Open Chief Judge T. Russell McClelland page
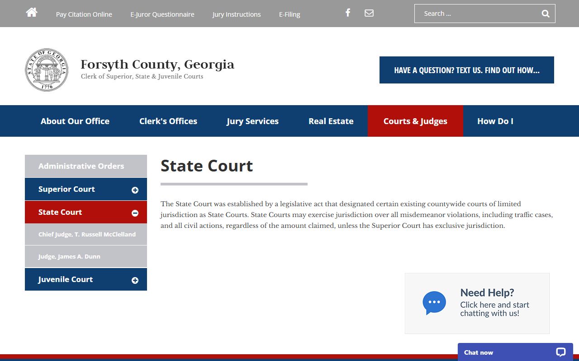Screen dimensions: 579x361 (86, 234)
